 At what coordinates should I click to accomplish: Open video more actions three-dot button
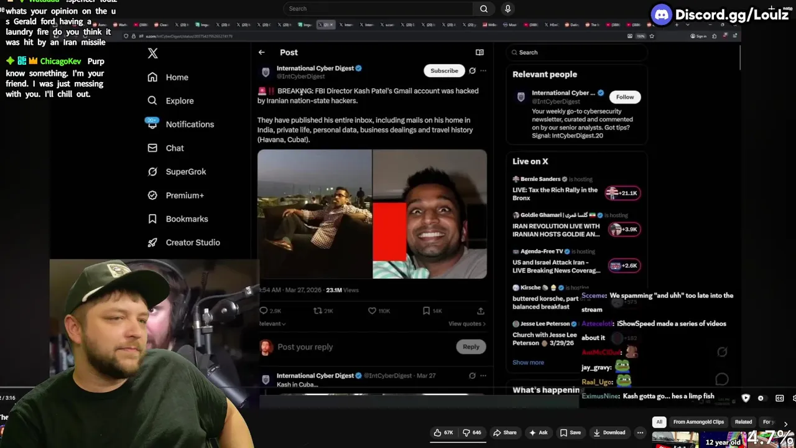[x=640, y=432]
